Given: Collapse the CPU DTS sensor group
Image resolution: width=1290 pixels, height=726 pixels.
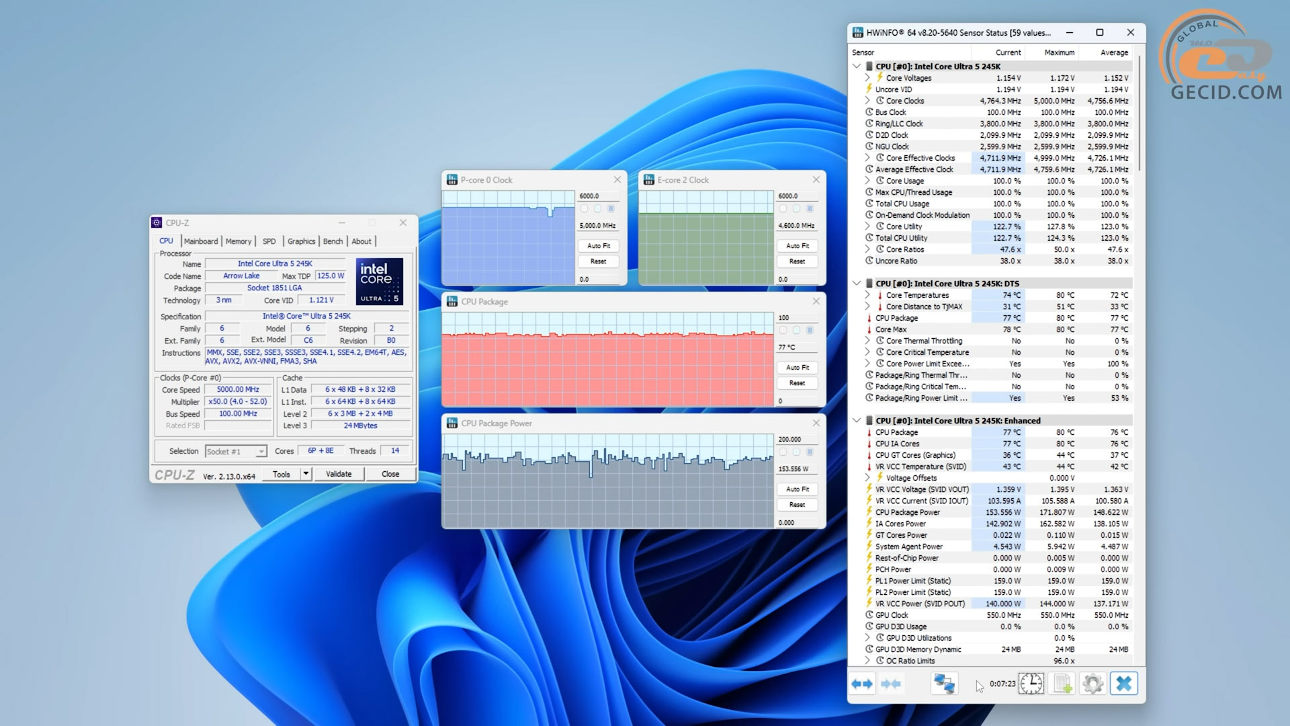Looking at the screenshot, I should coord(857,284).
